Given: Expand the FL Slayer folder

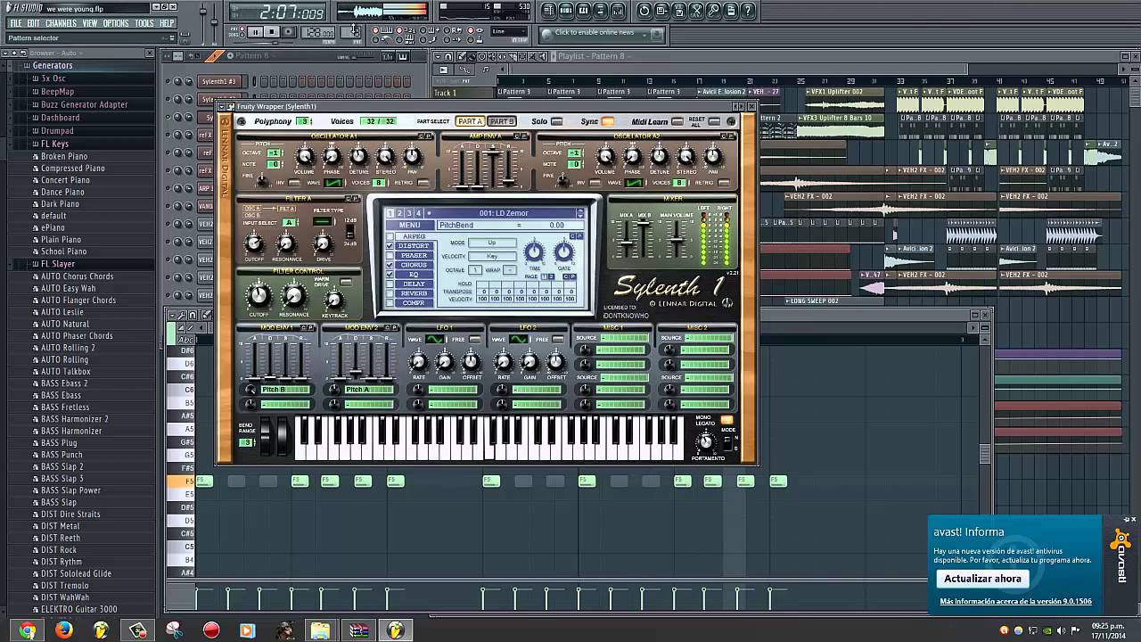Looking at the screenshot, I should [x=57, y=264].
